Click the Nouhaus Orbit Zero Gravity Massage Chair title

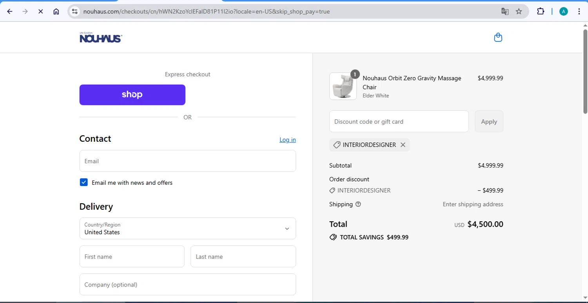pyautogui.click(x=412, y=83)
